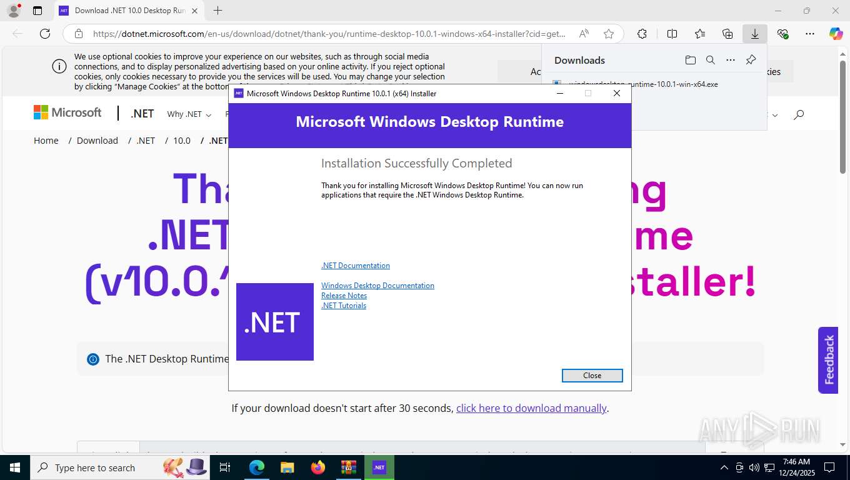Refresh the browser page

click(45, 34)
